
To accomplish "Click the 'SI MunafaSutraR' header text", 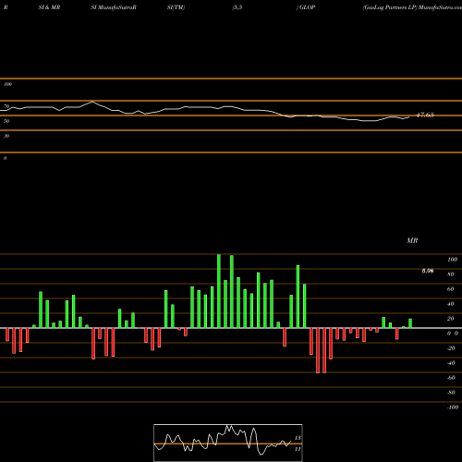I will coord(114,7).
